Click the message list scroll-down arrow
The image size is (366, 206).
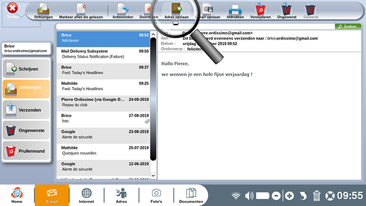(153, 176)
